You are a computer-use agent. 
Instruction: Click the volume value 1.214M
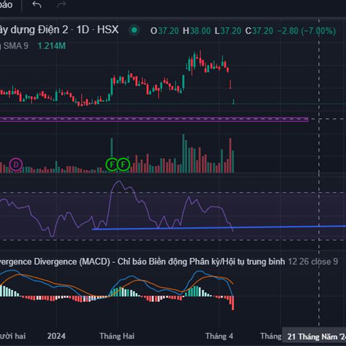click(52, 46)
